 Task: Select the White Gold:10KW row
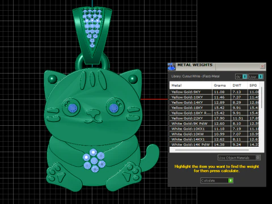point(214,134)
